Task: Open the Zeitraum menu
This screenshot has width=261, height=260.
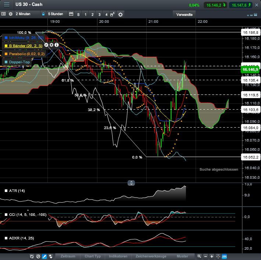Action: pos(68,256)
